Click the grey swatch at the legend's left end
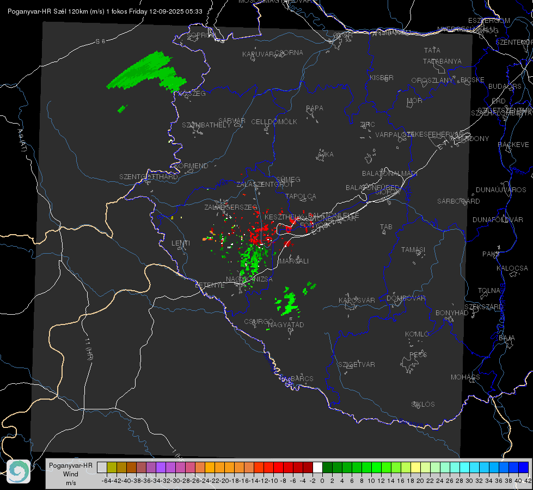533x490 pixels. [102, 467]
